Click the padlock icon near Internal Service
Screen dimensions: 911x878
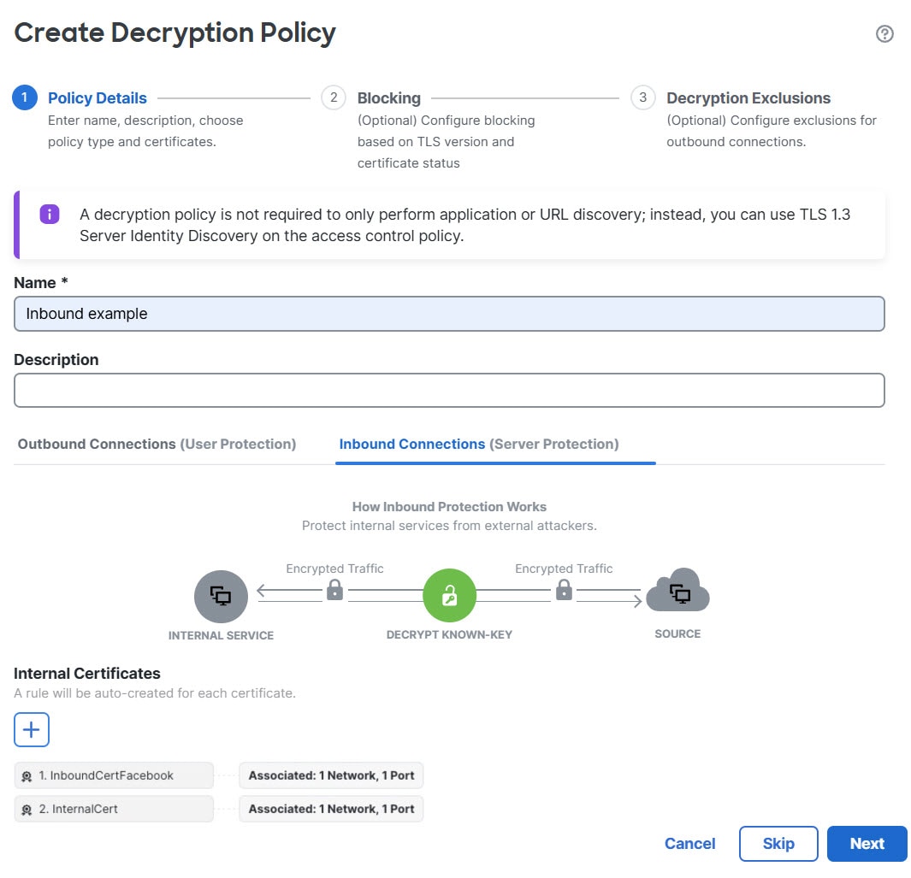pyautogui.click(x=334, y=589)
